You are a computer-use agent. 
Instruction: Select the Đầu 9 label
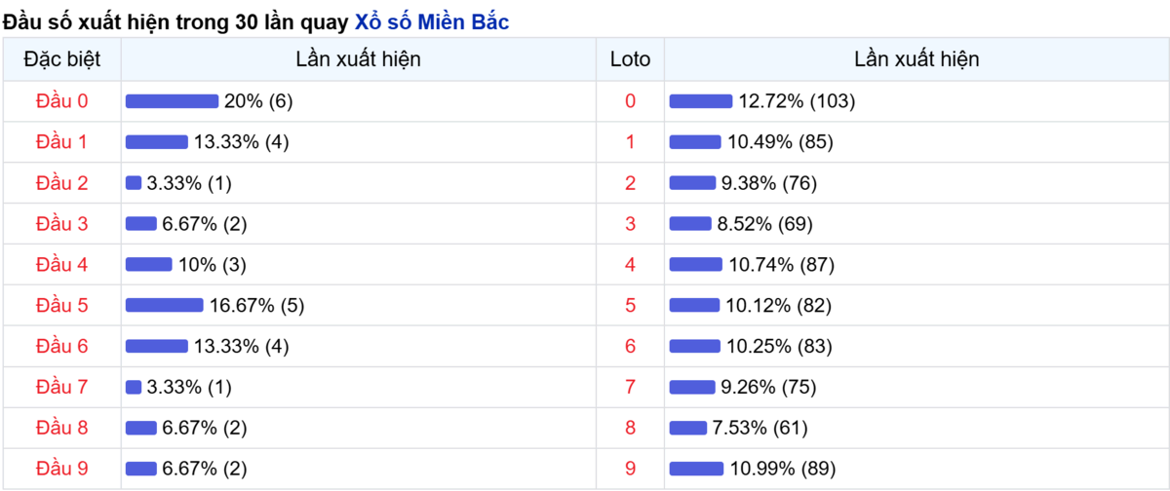61,470
